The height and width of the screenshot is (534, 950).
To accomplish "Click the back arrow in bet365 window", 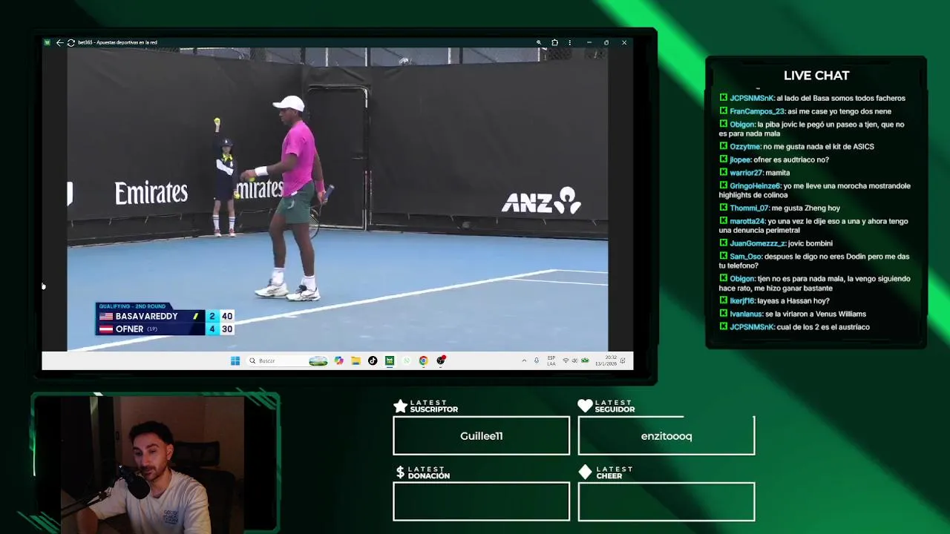I will pyautogui.click(x=59, y=42).
